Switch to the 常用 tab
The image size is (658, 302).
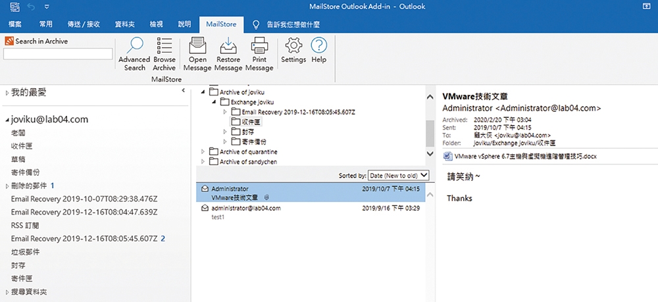coord(46,24)
